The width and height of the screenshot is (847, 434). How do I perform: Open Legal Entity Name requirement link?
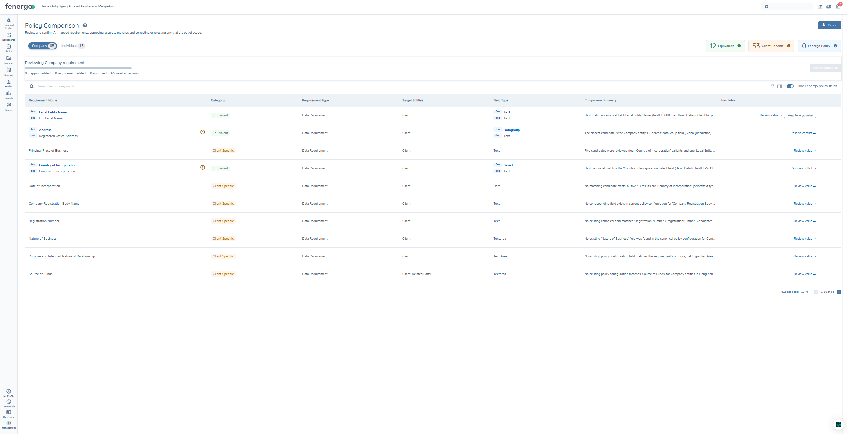(x=53, y=112)
